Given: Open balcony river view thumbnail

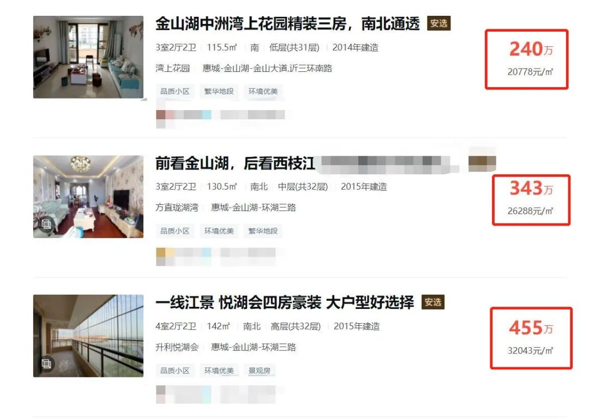Looking at the screenshot, I should click(x=88, y=336).
